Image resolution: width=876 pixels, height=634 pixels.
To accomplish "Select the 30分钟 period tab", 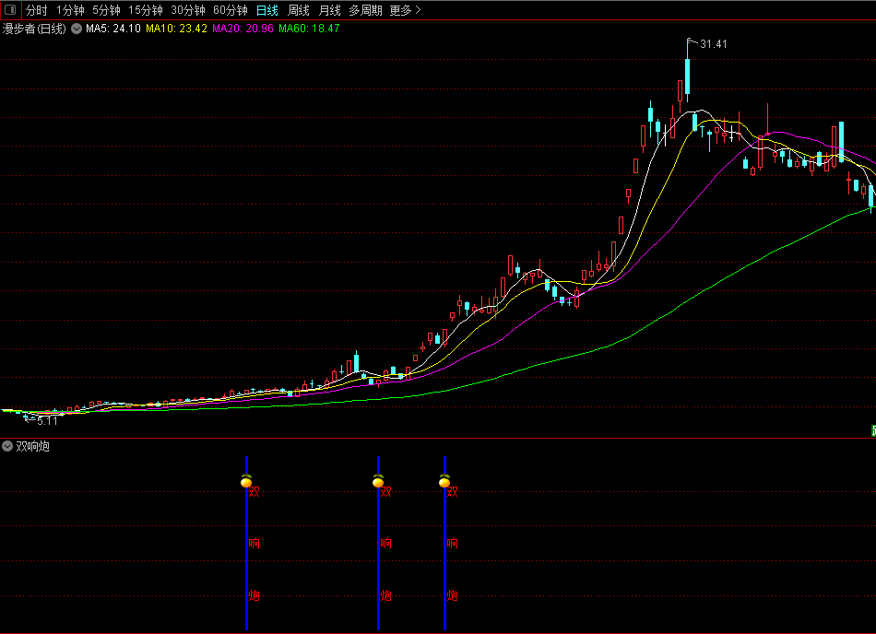I will (188, 10).
